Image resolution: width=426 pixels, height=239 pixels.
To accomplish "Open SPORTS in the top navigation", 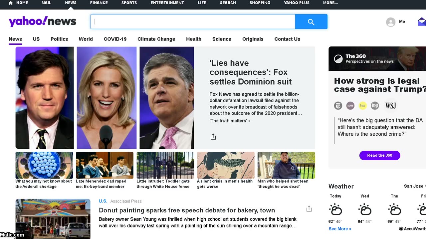I will pos(129,3).
